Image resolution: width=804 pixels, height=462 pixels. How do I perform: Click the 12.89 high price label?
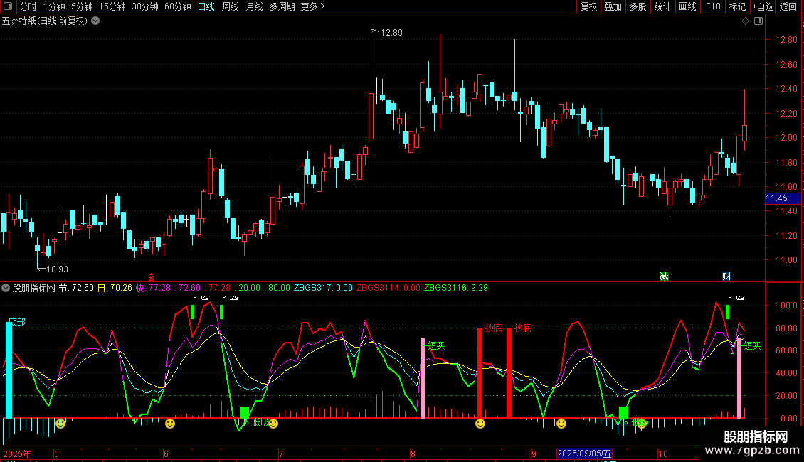[392, 32]
